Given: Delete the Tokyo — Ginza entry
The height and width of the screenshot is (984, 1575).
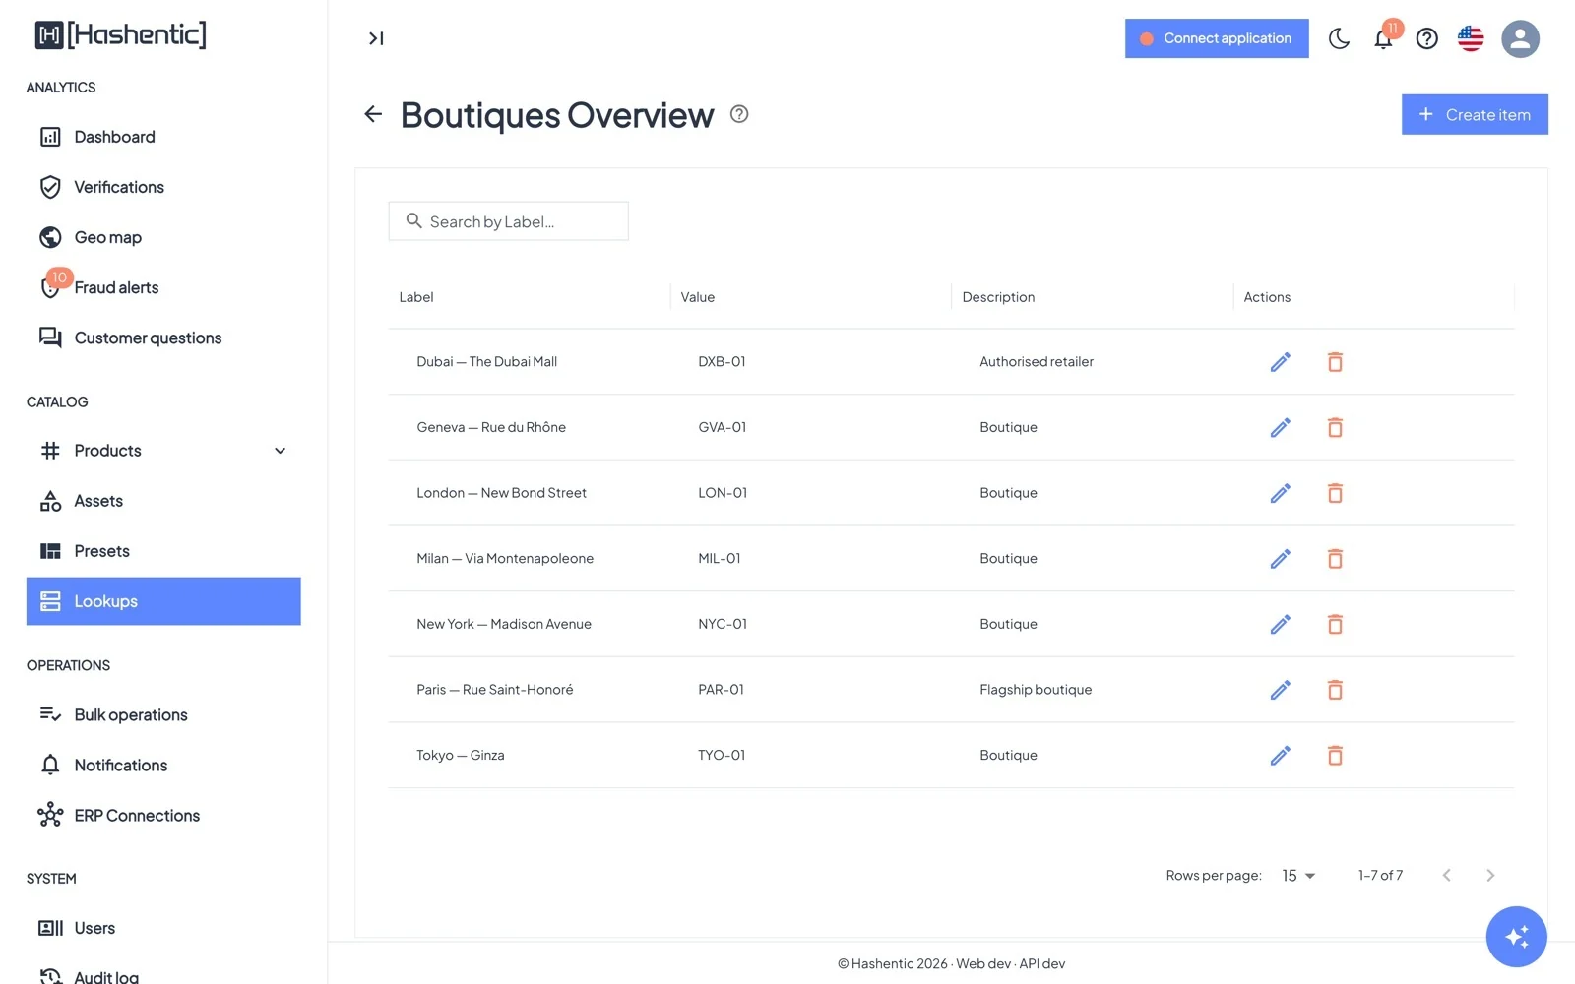Looking at the screenshot, I should click(x=1335, y=756).
